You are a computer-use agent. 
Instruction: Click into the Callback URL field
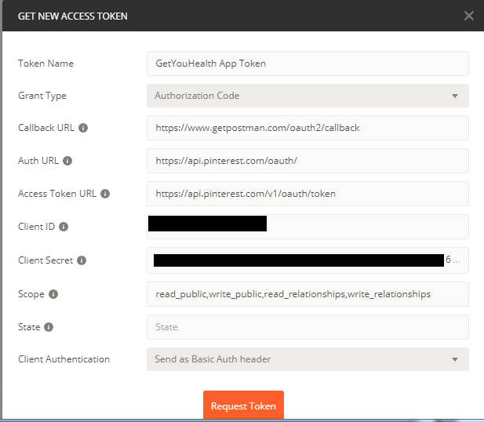click(x=308, y=128)
